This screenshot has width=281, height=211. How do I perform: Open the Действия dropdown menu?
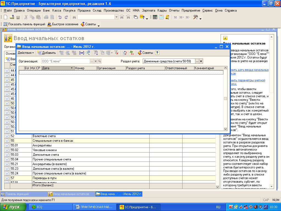[26, 53]
